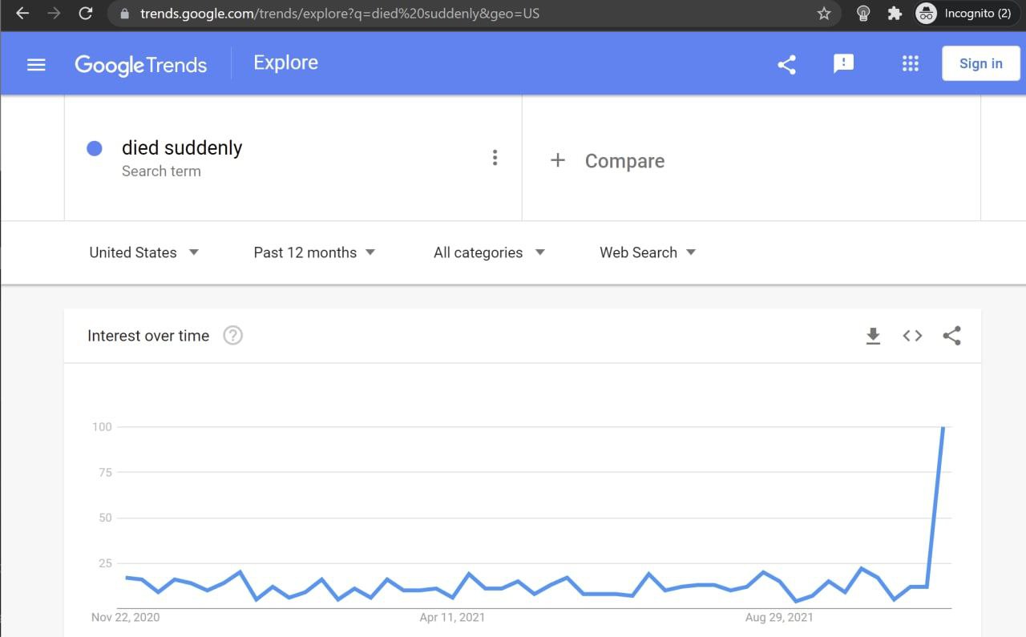Bookmark this page with star icon
The height and width of the screenshot is (637, 1026).
(x=823, y=14)
